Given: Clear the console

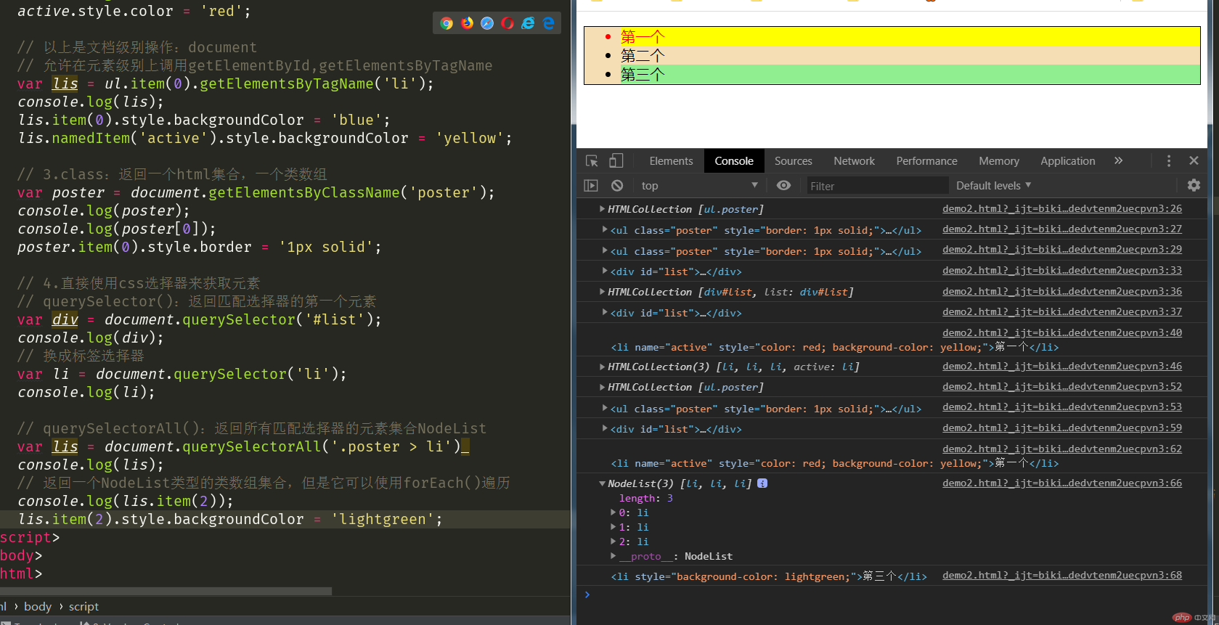Looking at the screenshot, I should click(617, 186).
